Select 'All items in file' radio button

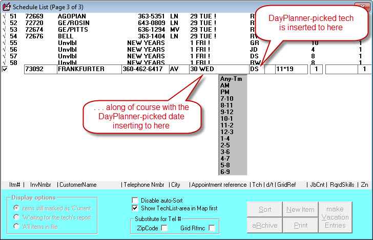coord(17,226)
